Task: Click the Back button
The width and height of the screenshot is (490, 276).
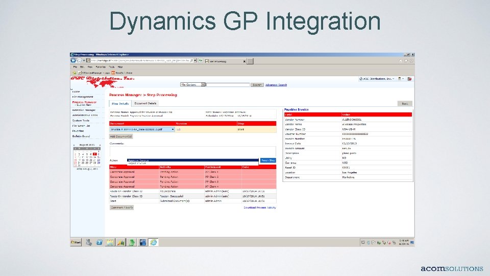Action: click(x=405, y=104)
